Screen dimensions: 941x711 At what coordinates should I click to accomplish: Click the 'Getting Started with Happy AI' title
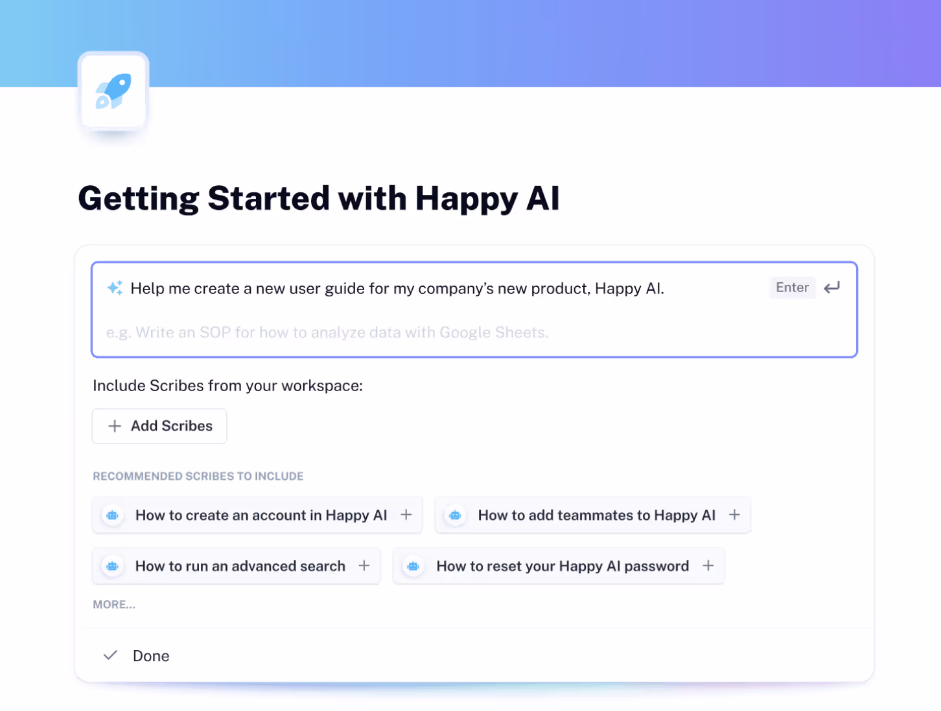click(x=319, y=199)
